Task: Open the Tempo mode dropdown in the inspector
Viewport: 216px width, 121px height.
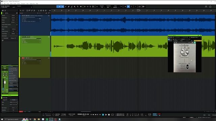Action: click(x=14, y=15)
